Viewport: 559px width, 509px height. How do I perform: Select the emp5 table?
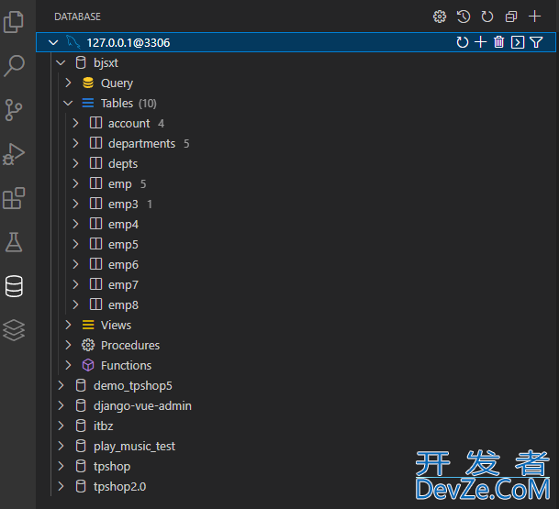(x=123, y=244)
